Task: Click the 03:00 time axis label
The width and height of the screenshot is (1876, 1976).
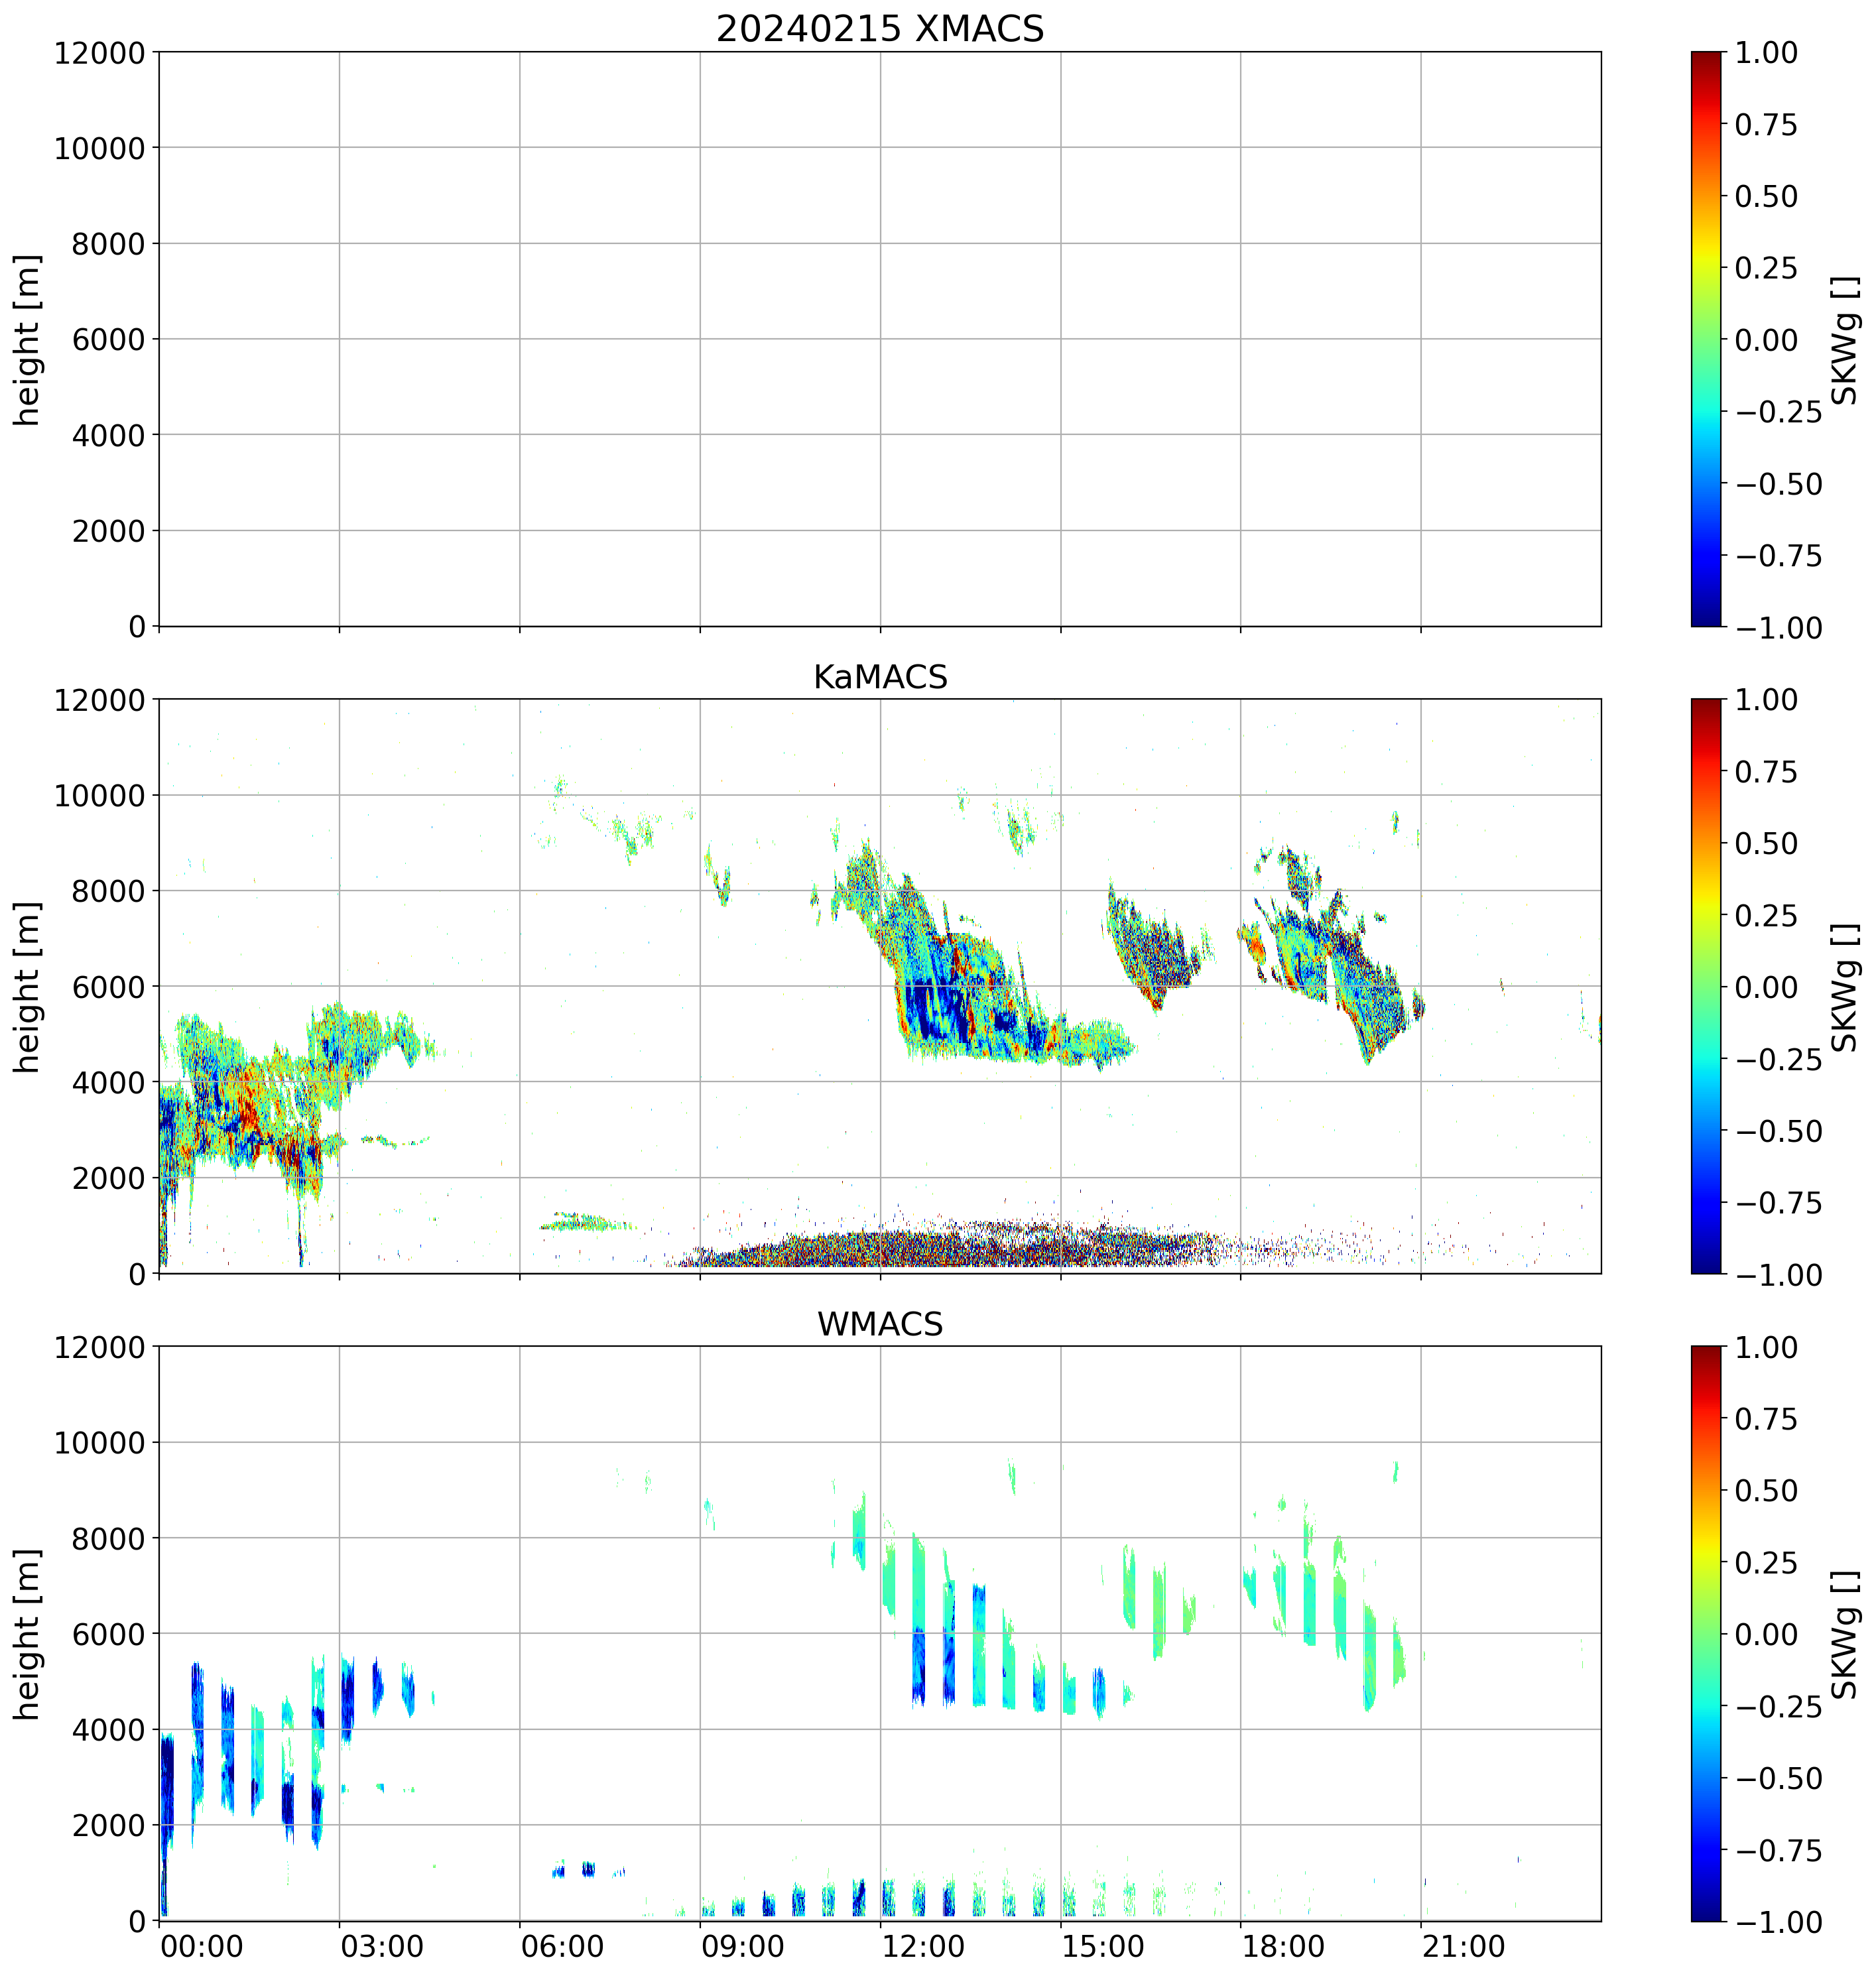Action: 382,1947
